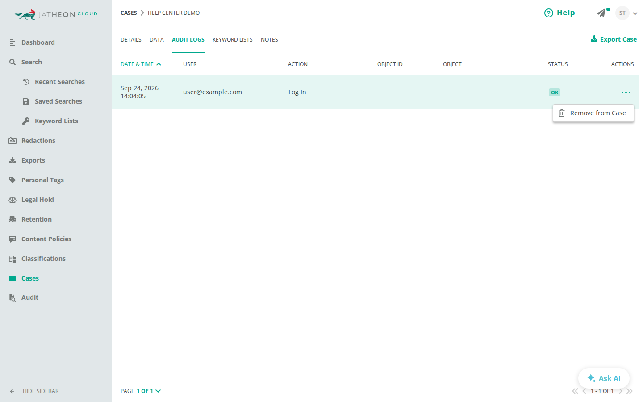Viewport: 643px width, 402px height.
Task: Click the ST user avatar
Action: [x=622, y=13]
